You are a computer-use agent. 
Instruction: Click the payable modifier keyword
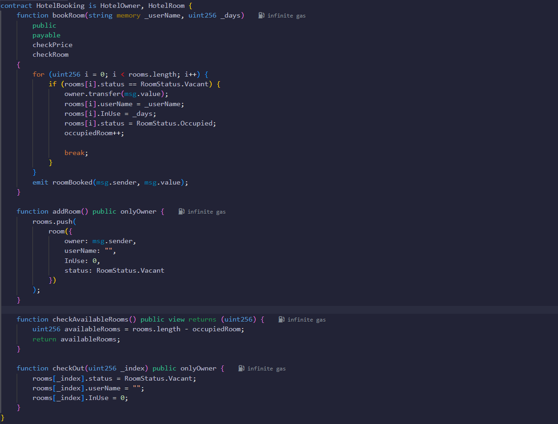click(46, 35)
